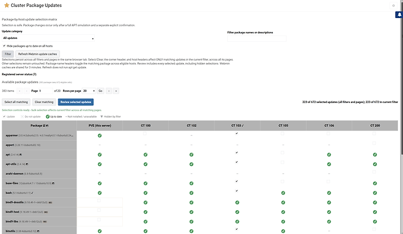This screenshot has height=234, width=403.
Task: Click the apport package row header
Action: coord(39,145)
